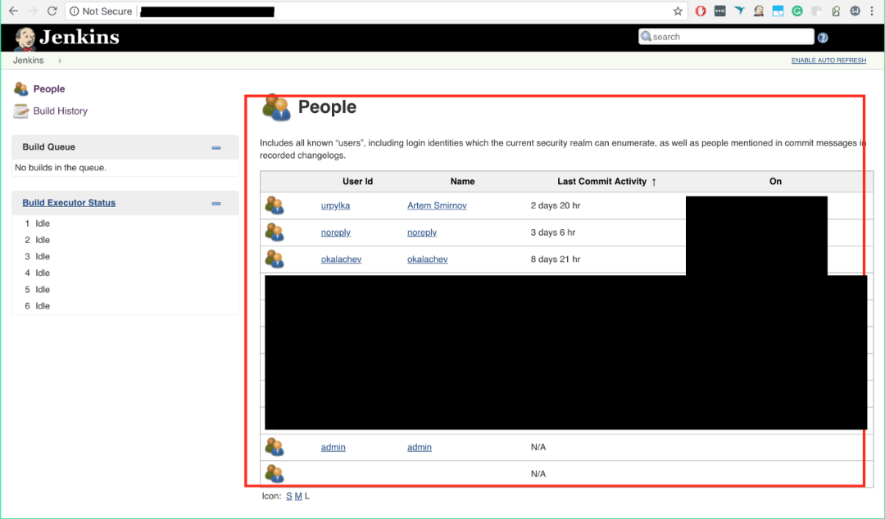
Task: Click the user icon in urpylka row
Action: 275,205
